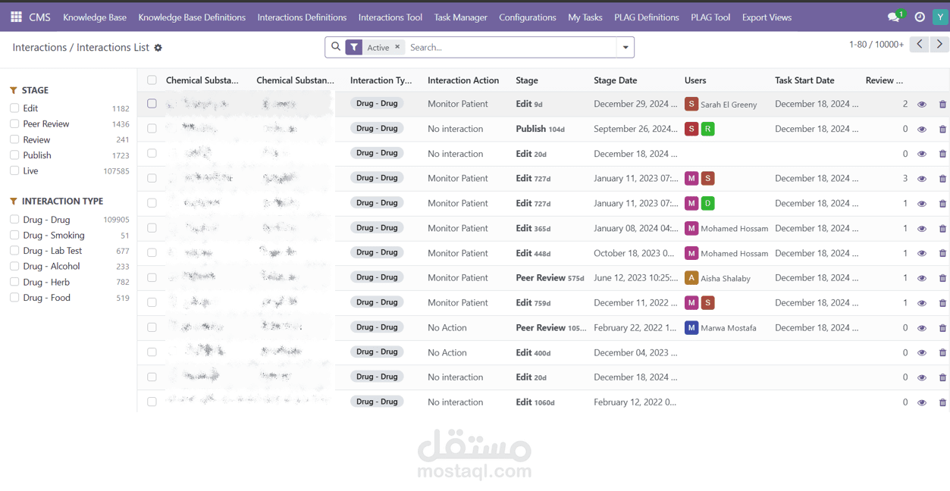Viewport: 950px width, 491px height.
Task: Delete the Aisha Shalaby row
Action: pyautogui.click(x=942, y=278)
